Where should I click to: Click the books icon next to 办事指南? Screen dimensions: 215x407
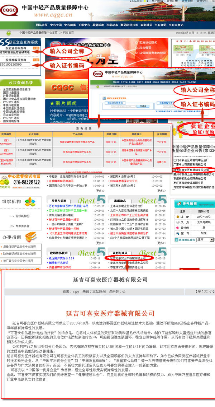tap(31, 237)
